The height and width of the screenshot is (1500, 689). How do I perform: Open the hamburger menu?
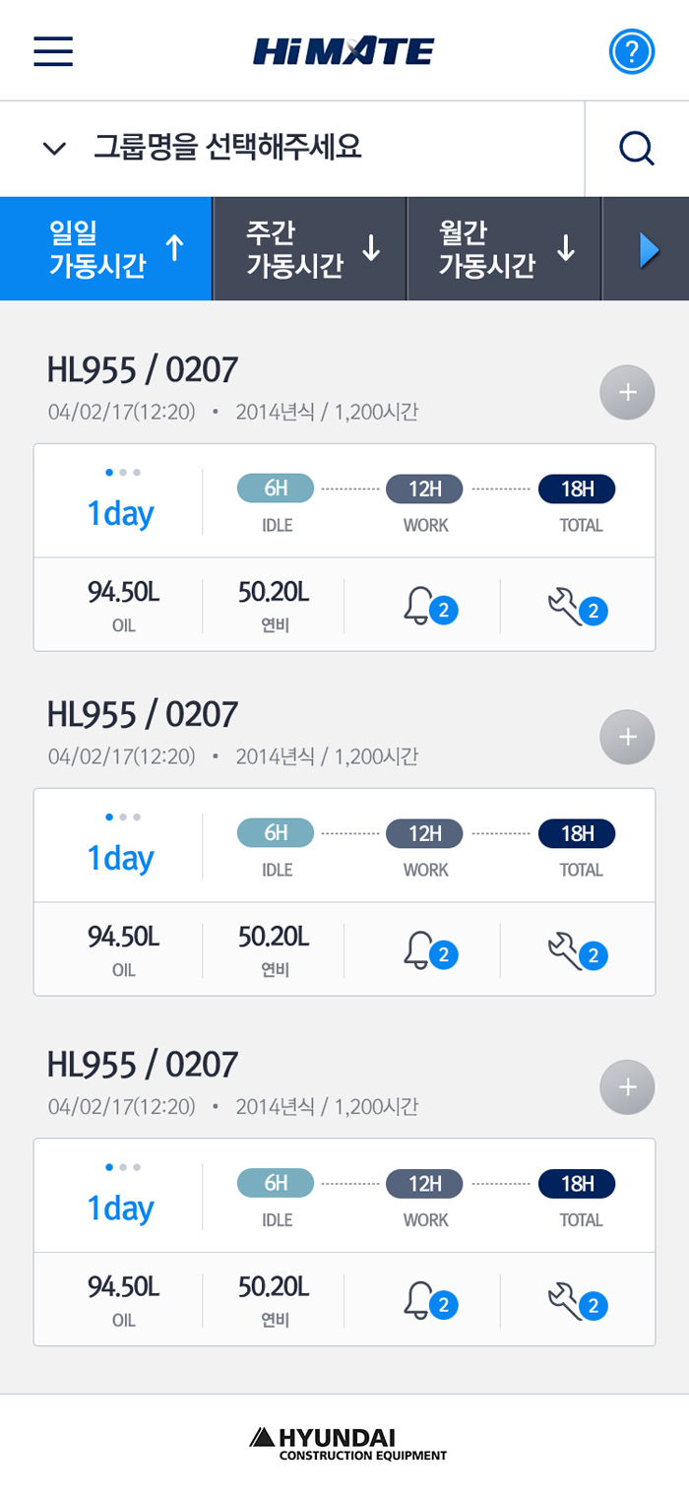coord(53,51)
